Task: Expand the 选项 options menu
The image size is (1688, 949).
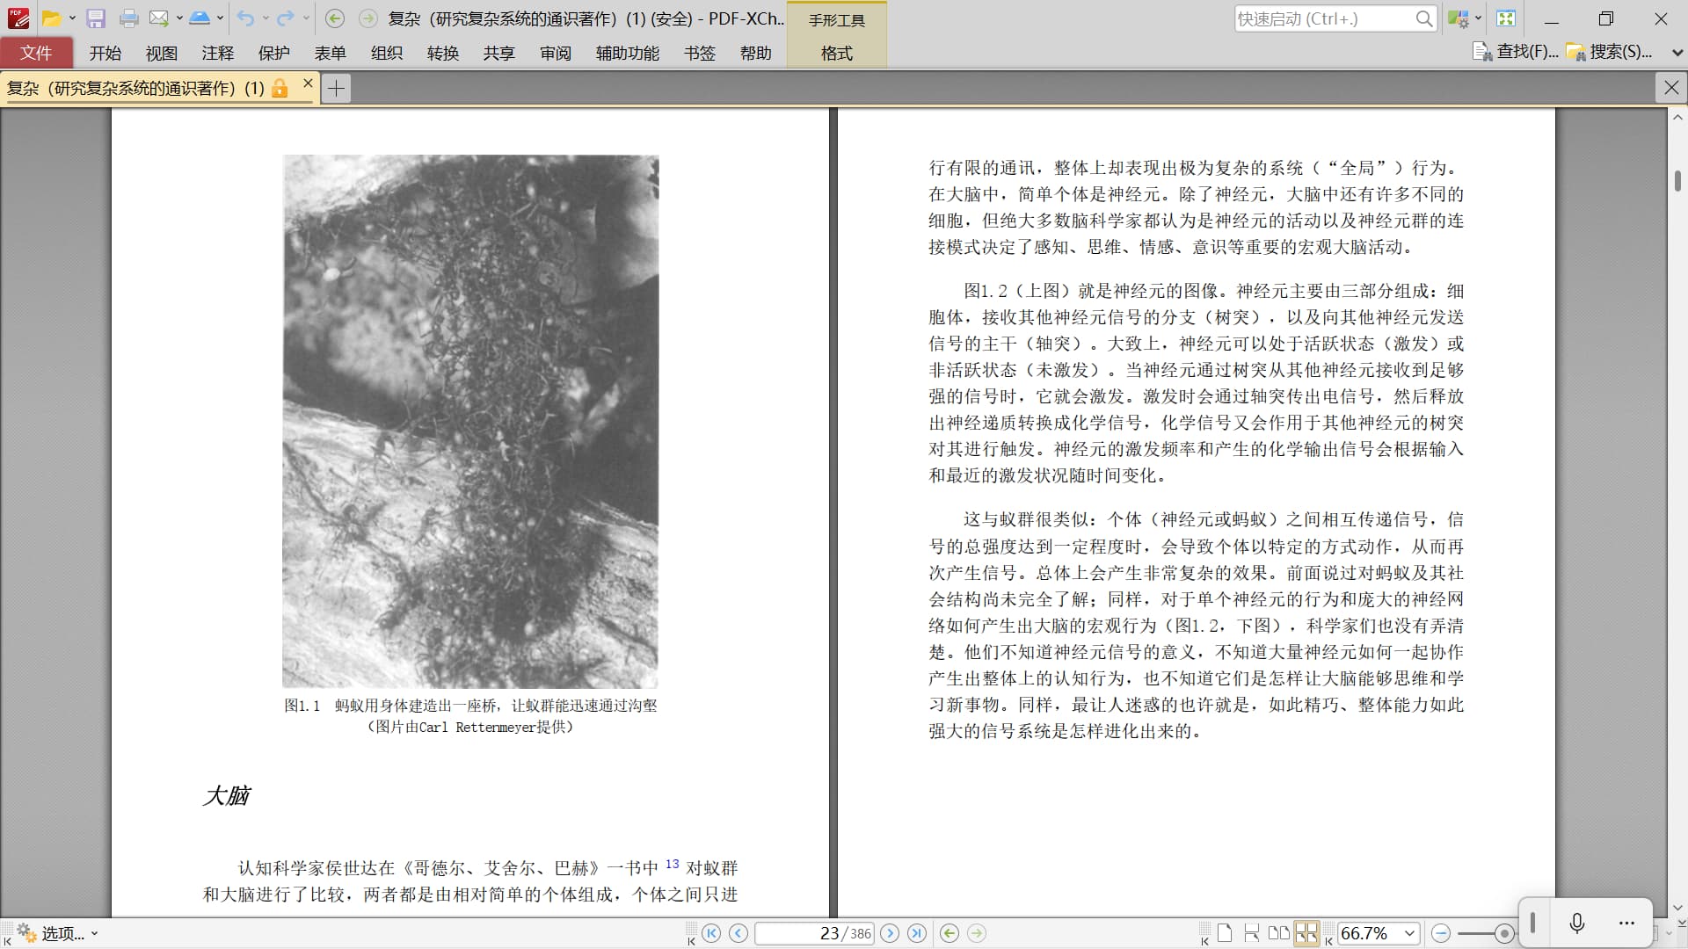Action: 94,933
